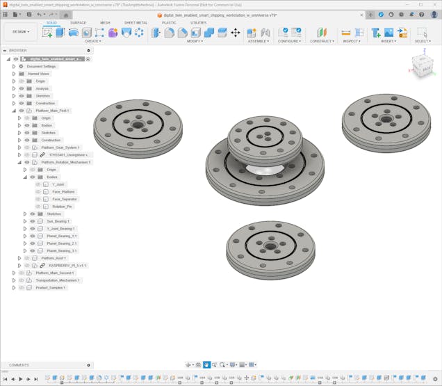
Task: Collapse the Platform_Main_First:1 tree node
Action: pos(13,111)
